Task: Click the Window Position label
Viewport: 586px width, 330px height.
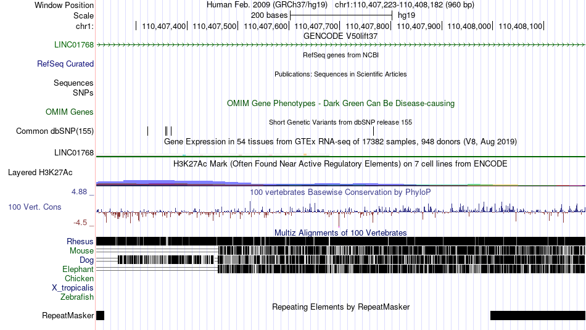Action: pyautogui.click(x=64, y=5)
